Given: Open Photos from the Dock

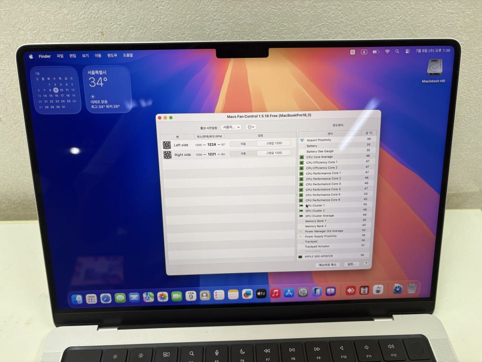Looking at the screenshot, I should pyautogui.click(x=162, y=297).
